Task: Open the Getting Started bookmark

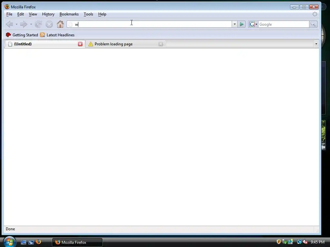Action: coord(22,35)
